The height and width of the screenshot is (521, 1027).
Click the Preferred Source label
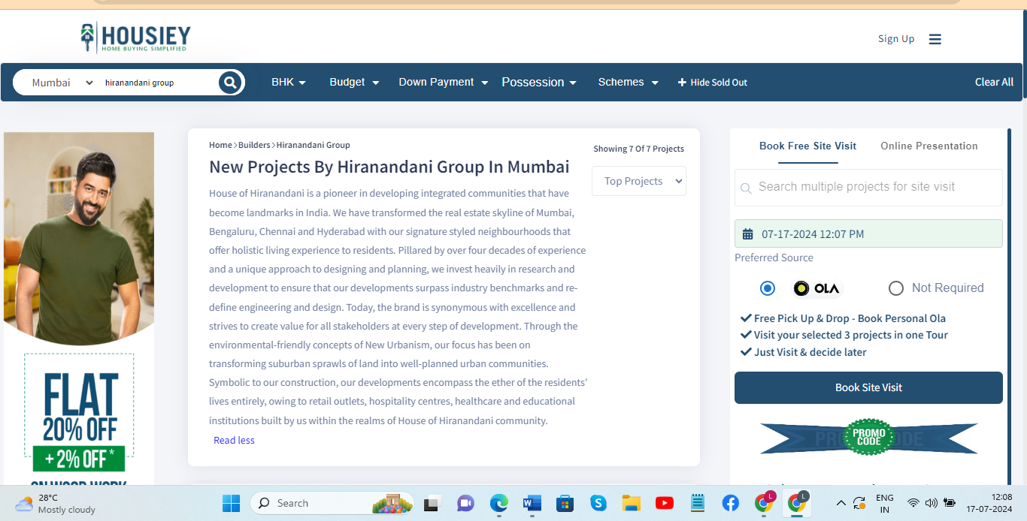(x=774, y=257)
